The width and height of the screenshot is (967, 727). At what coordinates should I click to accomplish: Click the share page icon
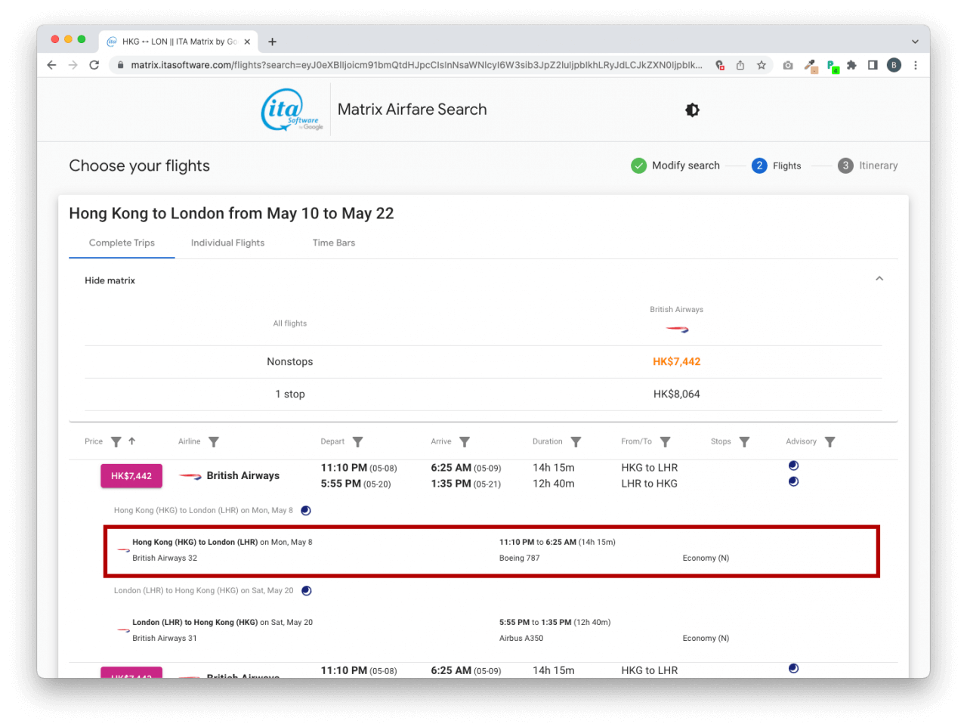point(740,65)
